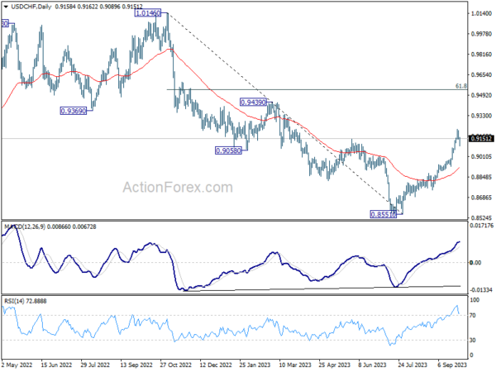Click the 8 Jun 2023 date label

coord(372,365)
